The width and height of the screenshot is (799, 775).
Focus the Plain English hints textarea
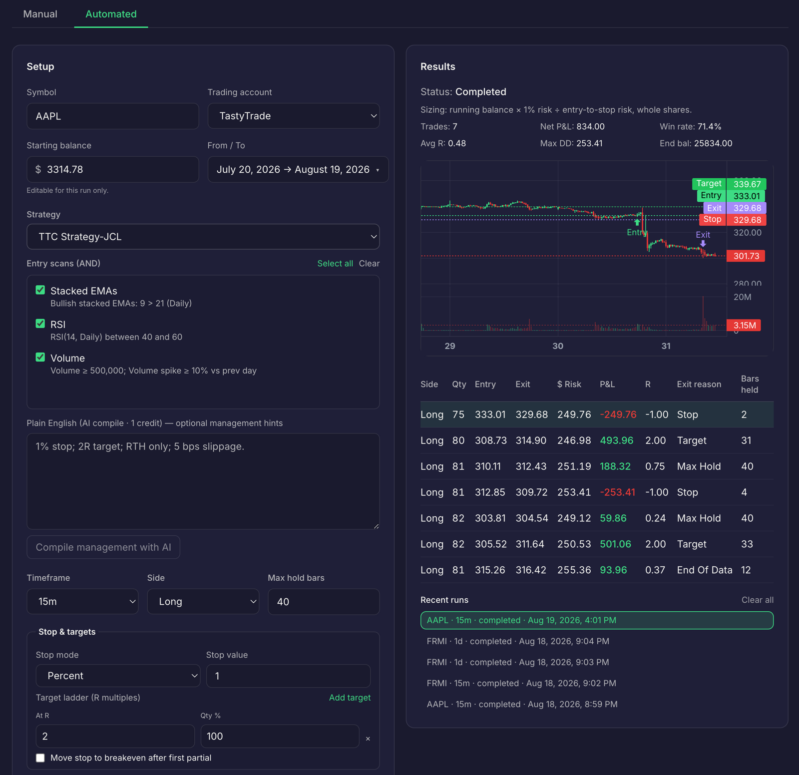pyautogui.click(x=203, y=481)
